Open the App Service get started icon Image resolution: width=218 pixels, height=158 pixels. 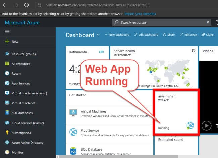[73, 132]
